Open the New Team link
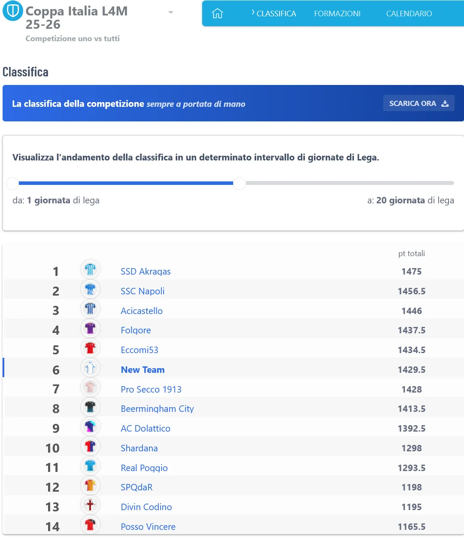 [x=143, y=370]
